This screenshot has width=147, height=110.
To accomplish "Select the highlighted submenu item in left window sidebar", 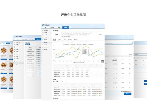I will tap(18, 63).
